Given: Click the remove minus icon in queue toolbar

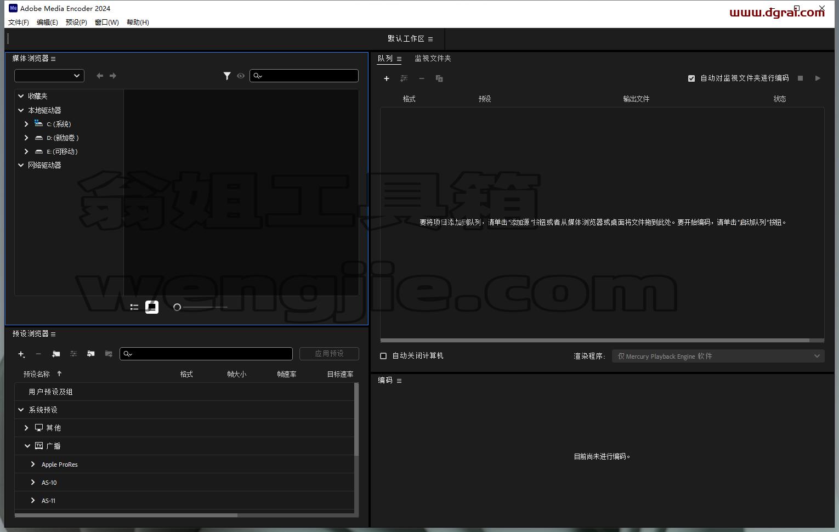Looking at the screenshot, I should point(422,78).
